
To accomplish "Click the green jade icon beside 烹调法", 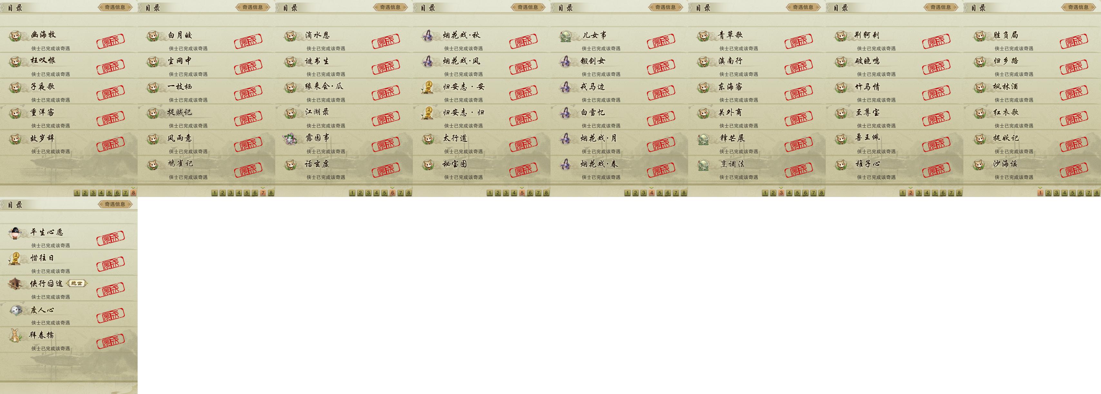I will [x=704, y=165].
